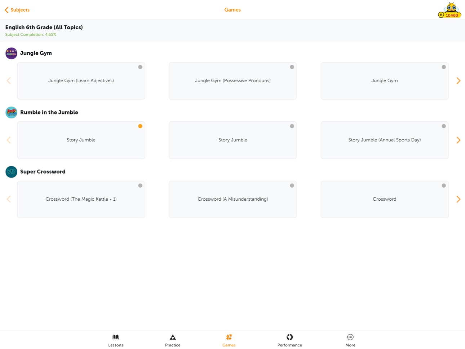Switch to the Games tab
The width and height of the screenshot is (465, 349).
click(229, 340)
